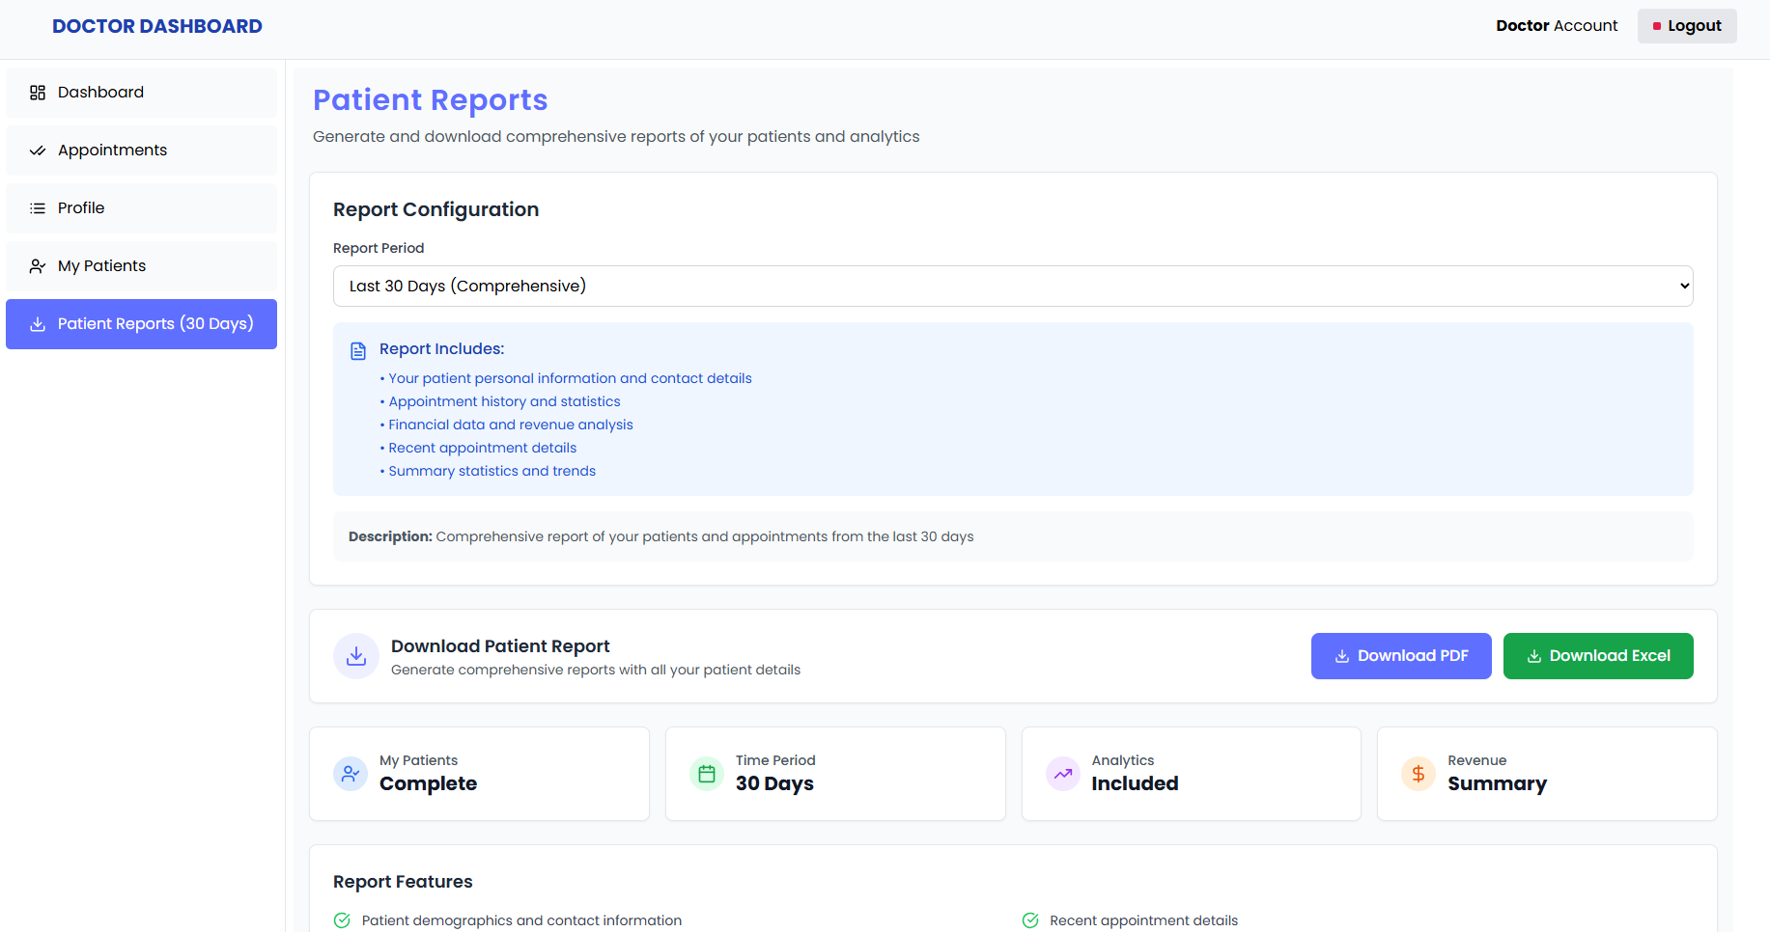Viewport: 1770px width, 932px height.
Task: Click the Appointments double-check icon
Action: (x=38, y=151)
